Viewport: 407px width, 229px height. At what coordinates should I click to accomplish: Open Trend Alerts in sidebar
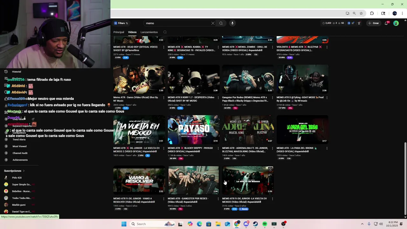19,140
